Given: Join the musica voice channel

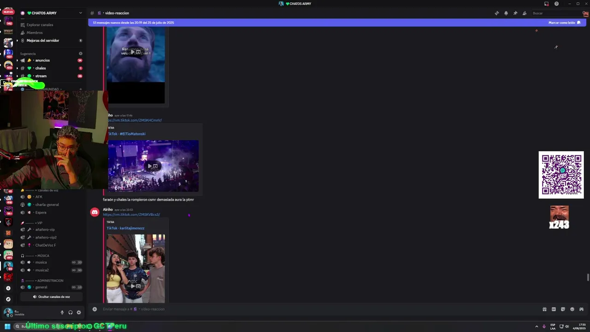Looking at the screenshot, I should [51, 262].
